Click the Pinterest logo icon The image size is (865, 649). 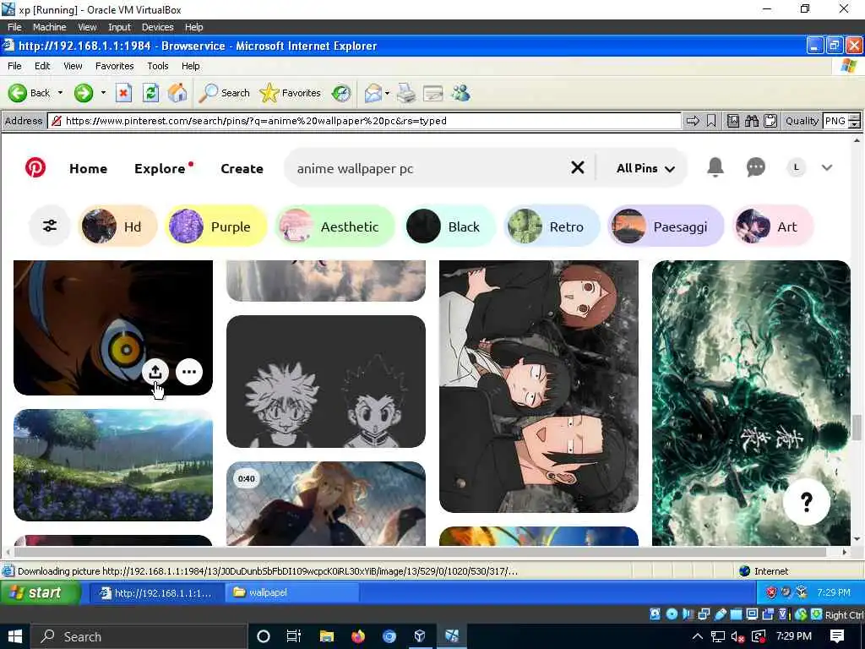point(35,168)
